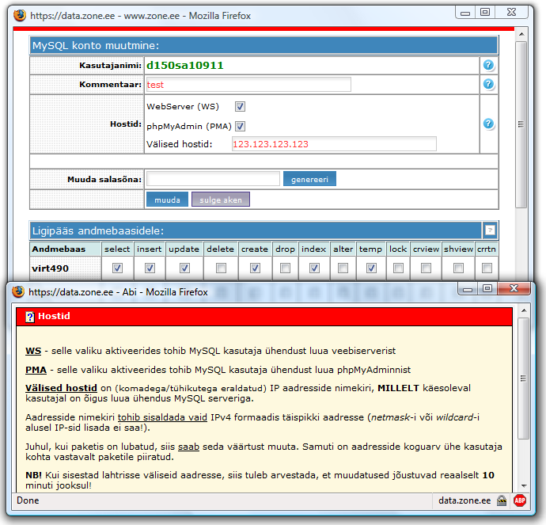Screen dimensions: 546x525
Task: Click the Adblock Plus icon in status bar
Action: pyautogui.click(x=520, y=500)
